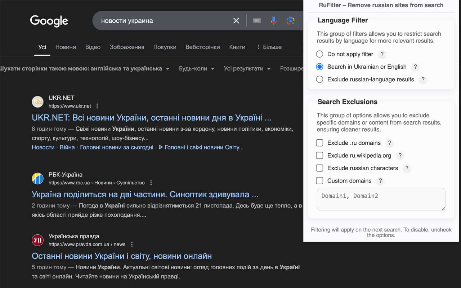The width and height of the screenshot is (461, 288).
Task: Check Exclude ru.wikipedia.org option
Action: click(319, 156)
